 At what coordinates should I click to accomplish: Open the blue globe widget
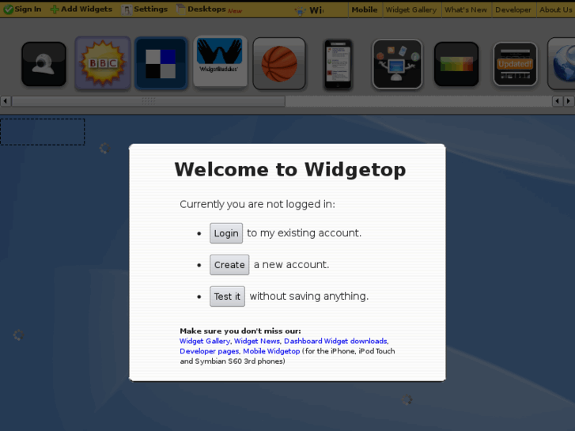562,63
